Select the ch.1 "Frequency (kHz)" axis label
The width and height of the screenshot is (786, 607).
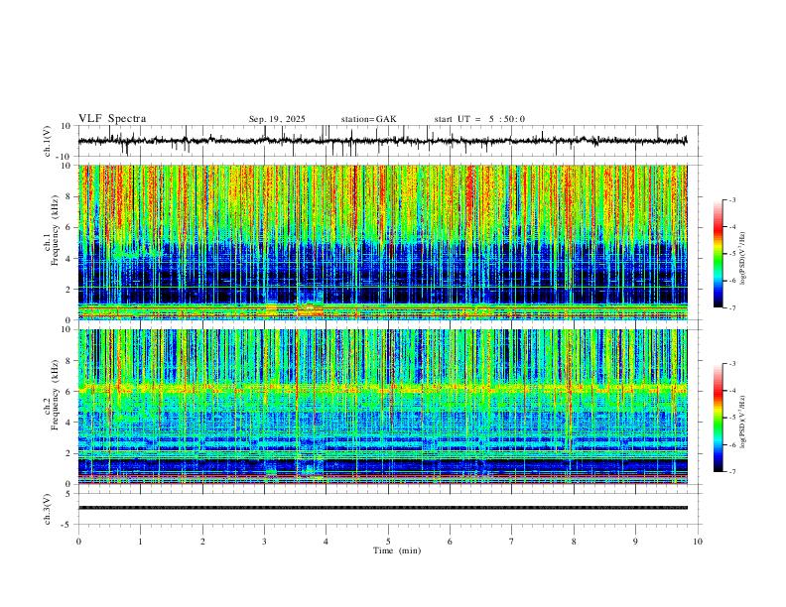tap(55, 231)
